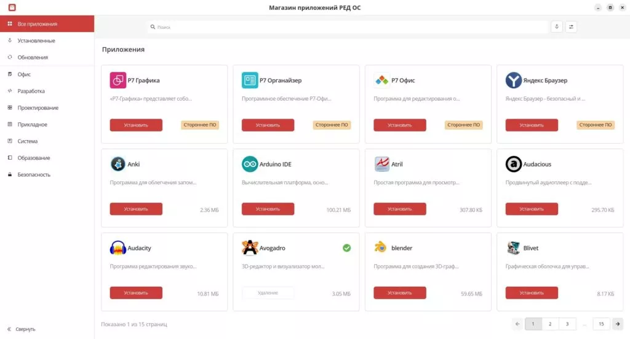Click the Р7 Графика app icon
Viewport: 630px width, 339px height.
pos(118,80)
